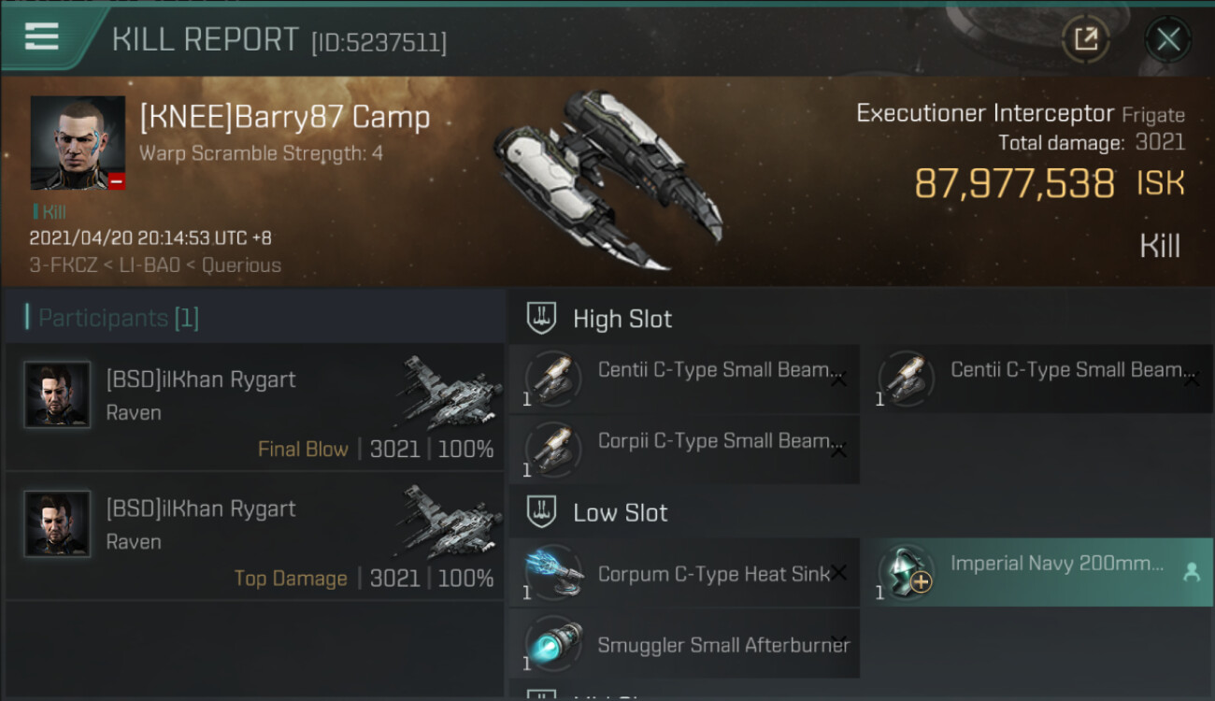Viewport: 1215px width, 701px height.
Task: Click the person icon on Imperial Navy item
Action: click(1192, 573)
